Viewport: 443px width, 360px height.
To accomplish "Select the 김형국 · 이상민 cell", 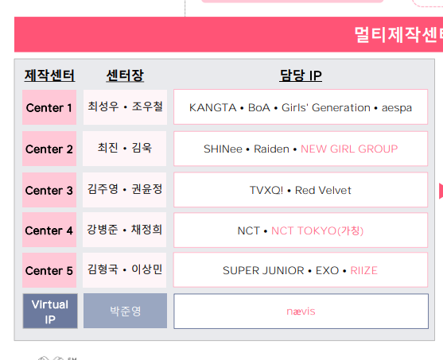I will [125, 270].
